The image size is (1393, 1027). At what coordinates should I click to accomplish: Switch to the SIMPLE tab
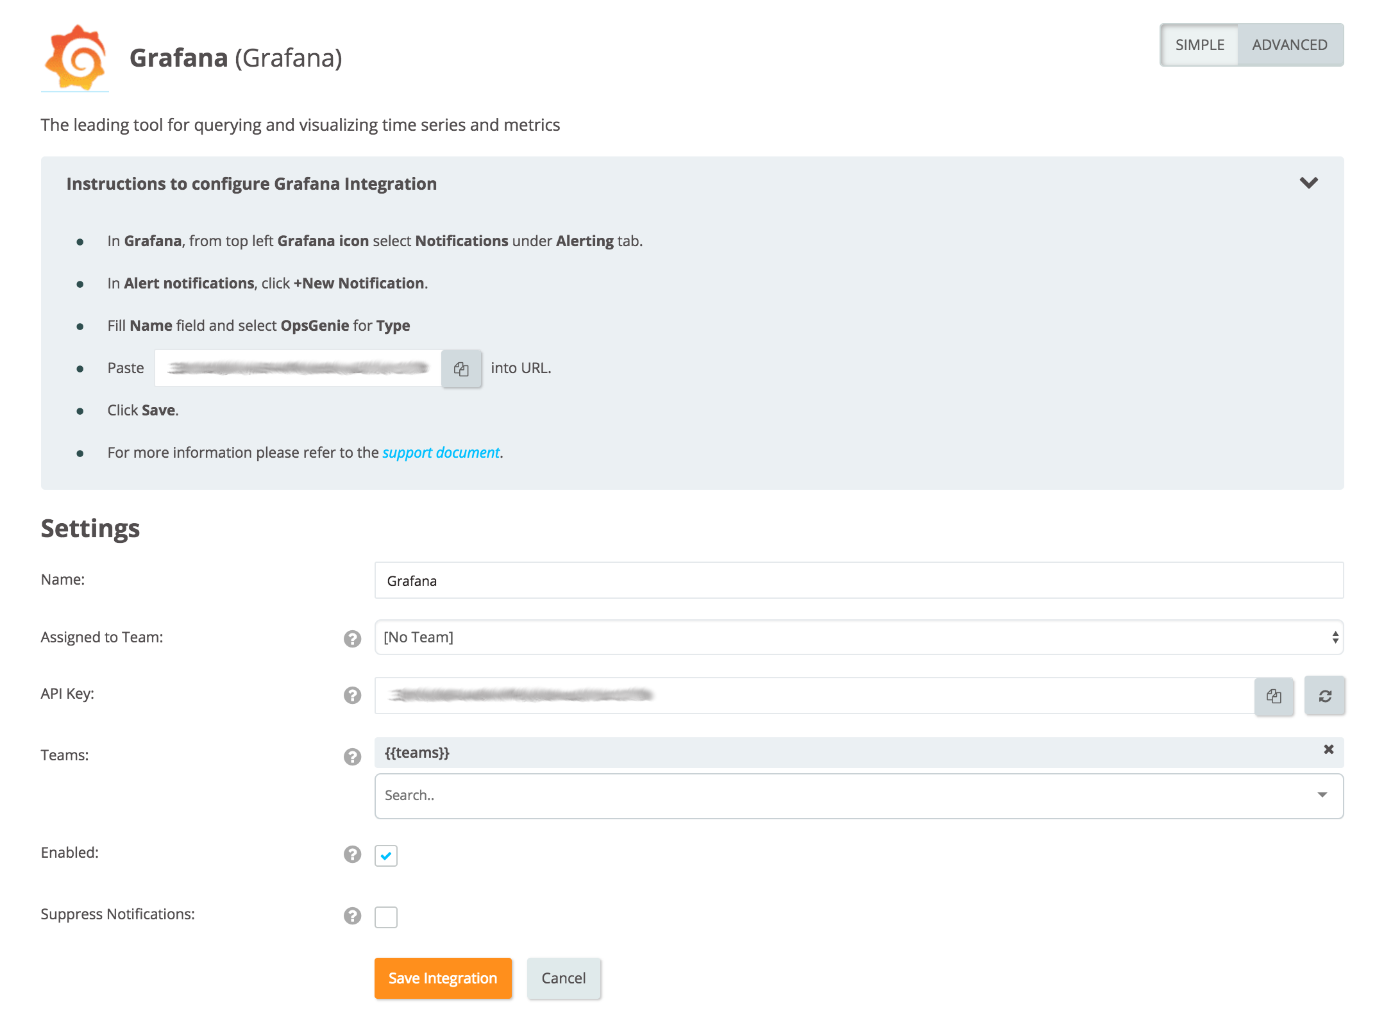[1199, 43]
